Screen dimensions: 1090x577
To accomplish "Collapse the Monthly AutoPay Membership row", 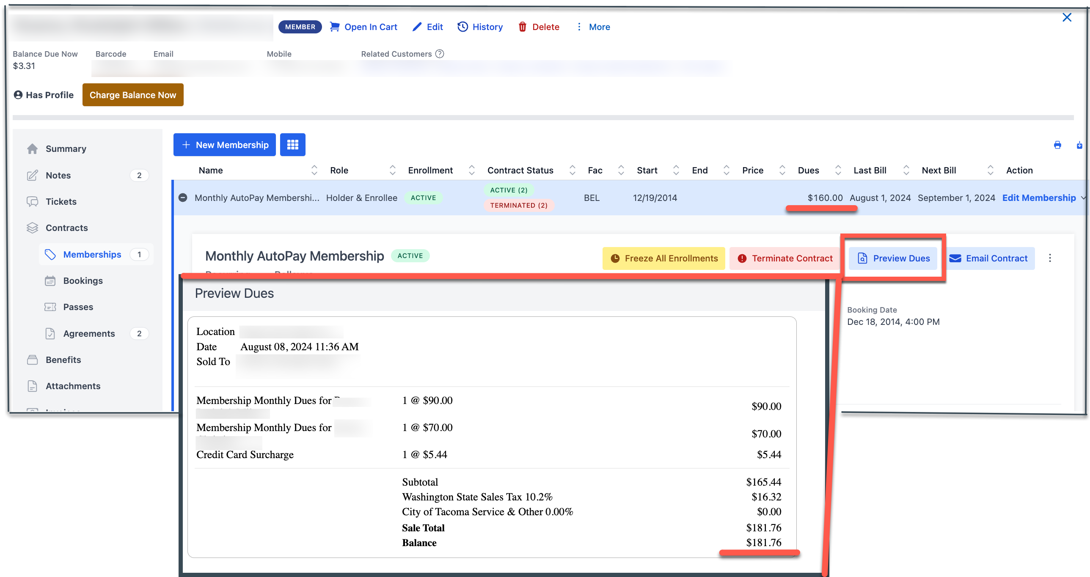I will click(x=183, y=198).
